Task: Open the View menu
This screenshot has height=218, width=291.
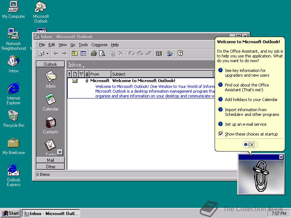Action: tap(63, 45)
